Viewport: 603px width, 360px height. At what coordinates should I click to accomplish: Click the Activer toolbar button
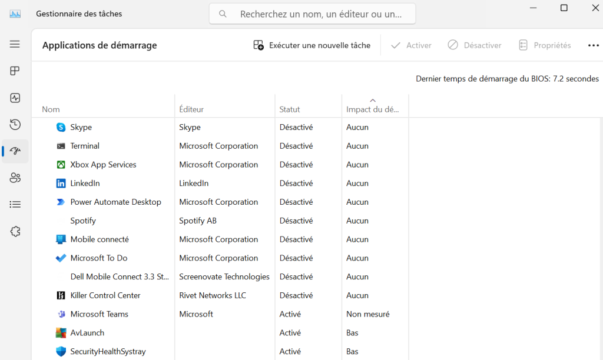411,45
